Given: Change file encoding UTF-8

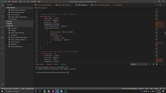Looking at the screenshot, I should [147, 88].
